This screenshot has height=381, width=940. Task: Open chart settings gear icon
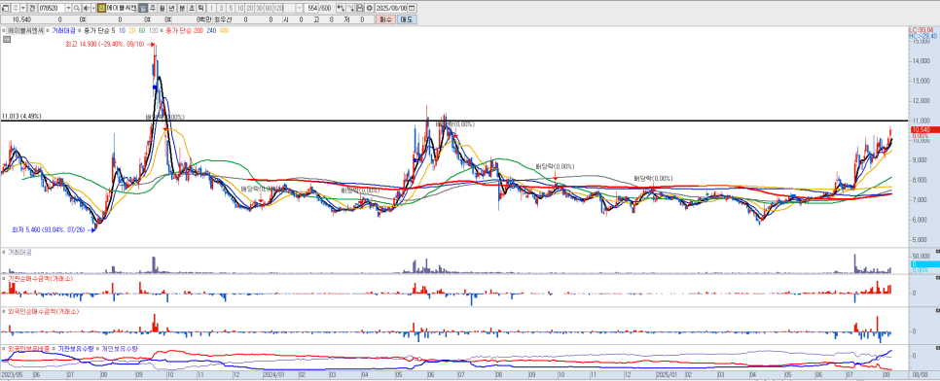[370, 8]
